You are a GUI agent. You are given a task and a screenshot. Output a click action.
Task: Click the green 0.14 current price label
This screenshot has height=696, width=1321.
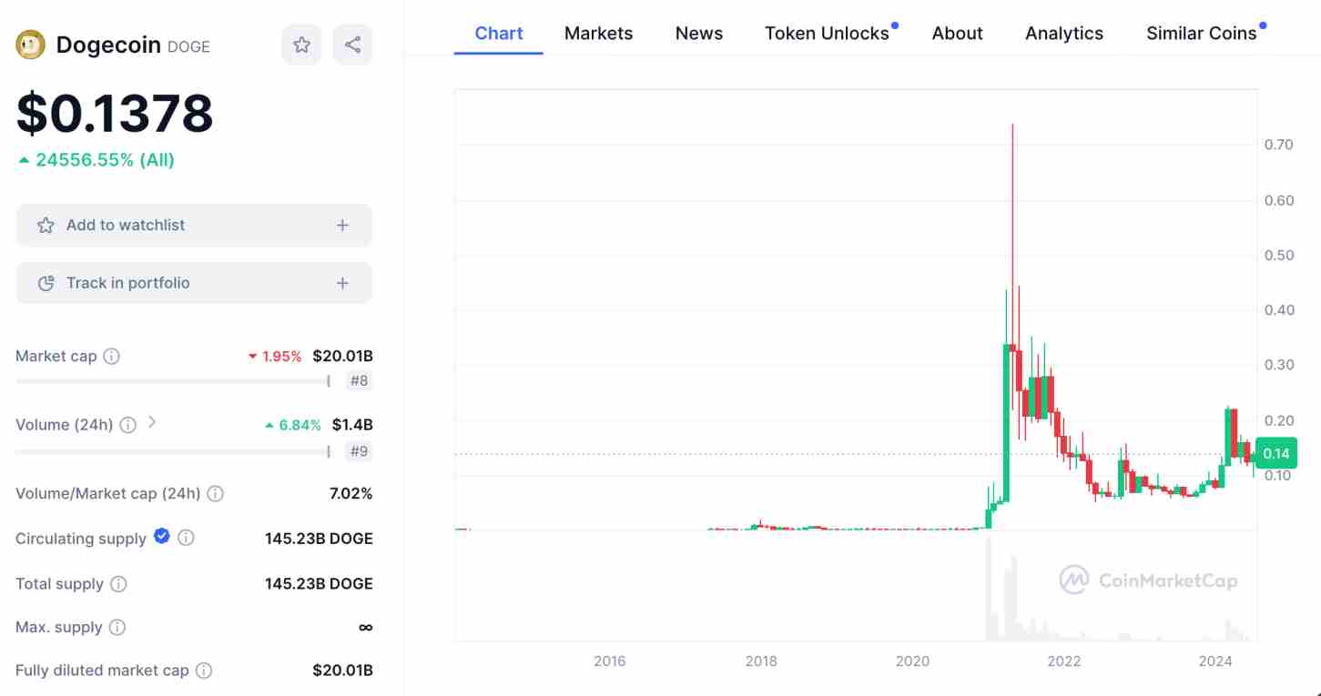1275,453
